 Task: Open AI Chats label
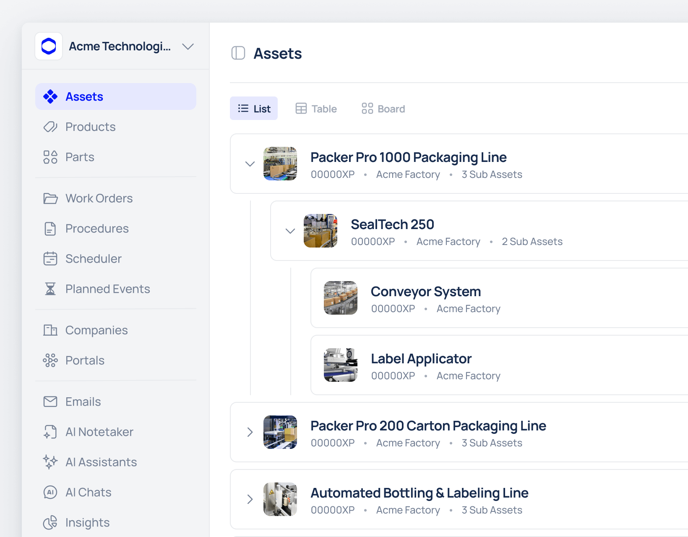pos(89,492)
